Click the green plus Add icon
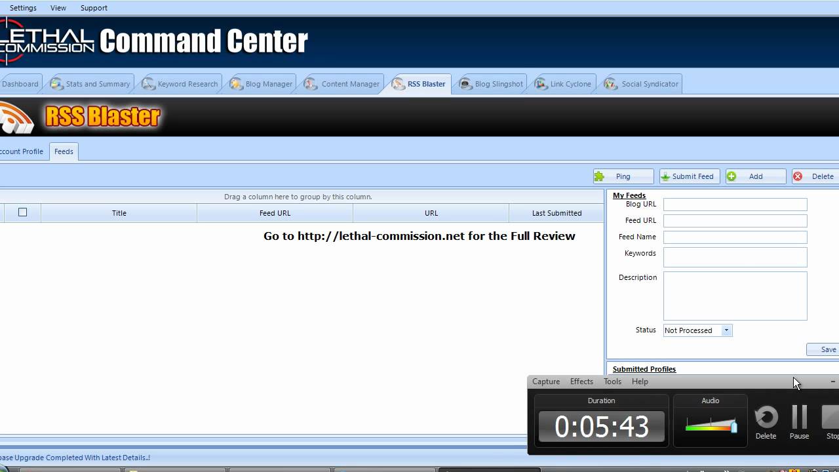This screenshot has width=839, height=472. coord(732,176)
